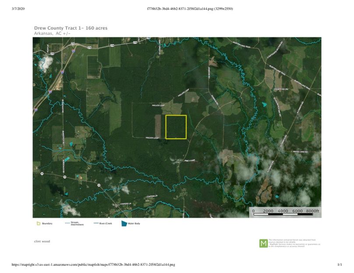
Task: Click the yellow Boundary legend icon
Action: [38, 224]
